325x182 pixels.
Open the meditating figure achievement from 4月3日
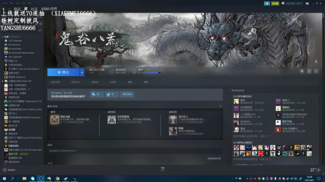coord(111,119)
